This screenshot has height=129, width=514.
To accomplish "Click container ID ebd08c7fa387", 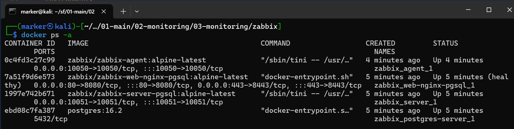I will [30, 110].
